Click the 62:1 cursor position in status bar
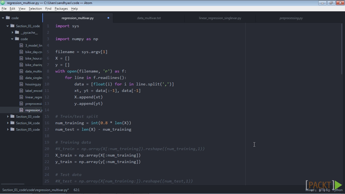 click(77, 190)
